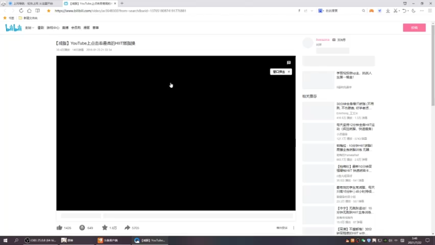435x245 pixels.
Task: Click the video title about HIIT
Action: pos(95,44)
